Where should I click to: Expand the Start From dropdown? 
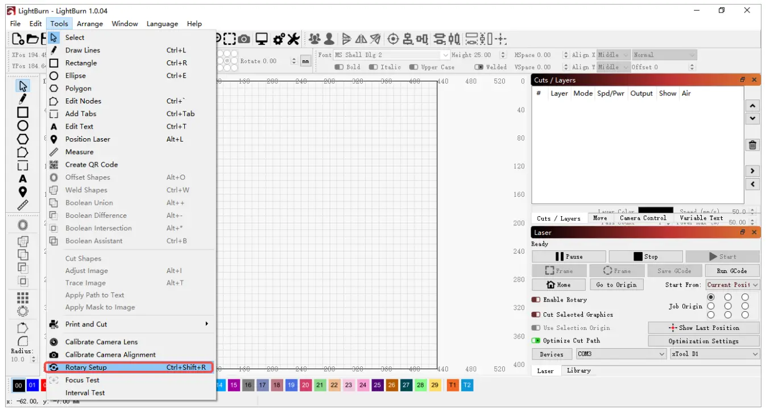pos(732,284)
